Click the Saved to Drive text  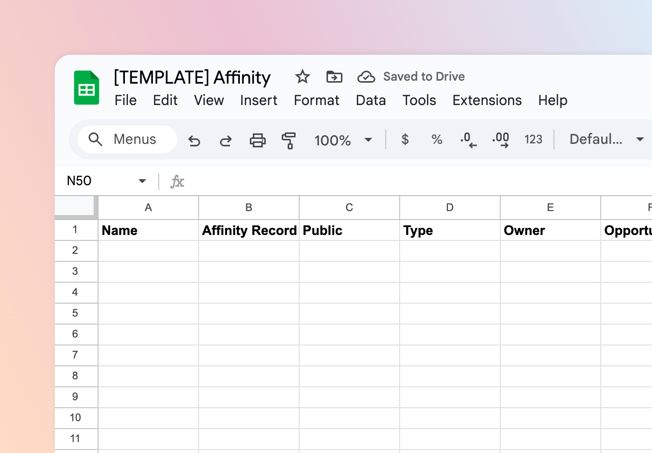coord(424,77)
